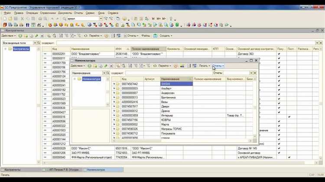
Task: Toggle the buyer checkmark in row A00000029
Action: (279, 148)
